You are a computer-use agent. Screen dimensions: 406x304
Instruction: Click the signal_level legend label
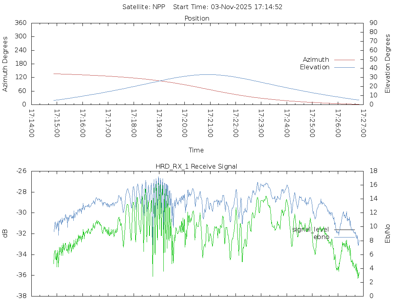(310, 230)
